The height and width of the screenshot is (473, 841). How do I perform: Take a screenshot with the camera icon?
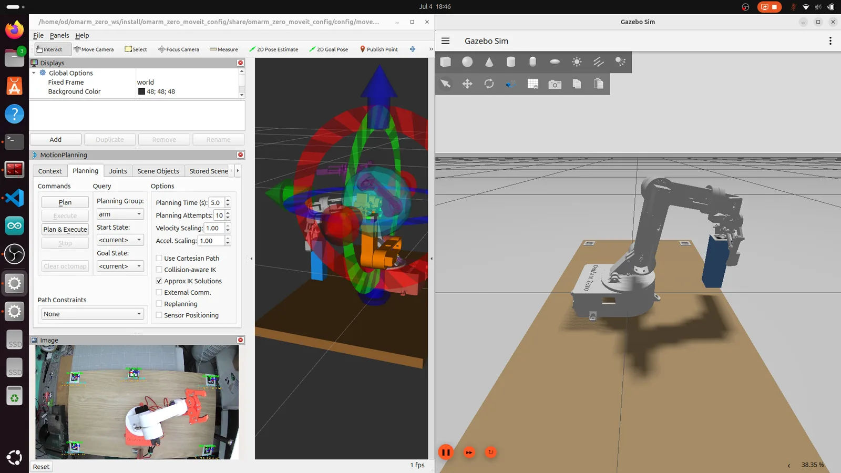coord(555,84)
